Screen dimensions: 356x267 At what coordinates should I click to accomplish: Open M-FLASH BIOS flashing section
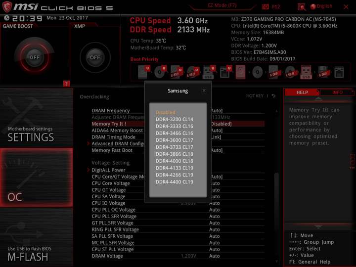point(36,237)
